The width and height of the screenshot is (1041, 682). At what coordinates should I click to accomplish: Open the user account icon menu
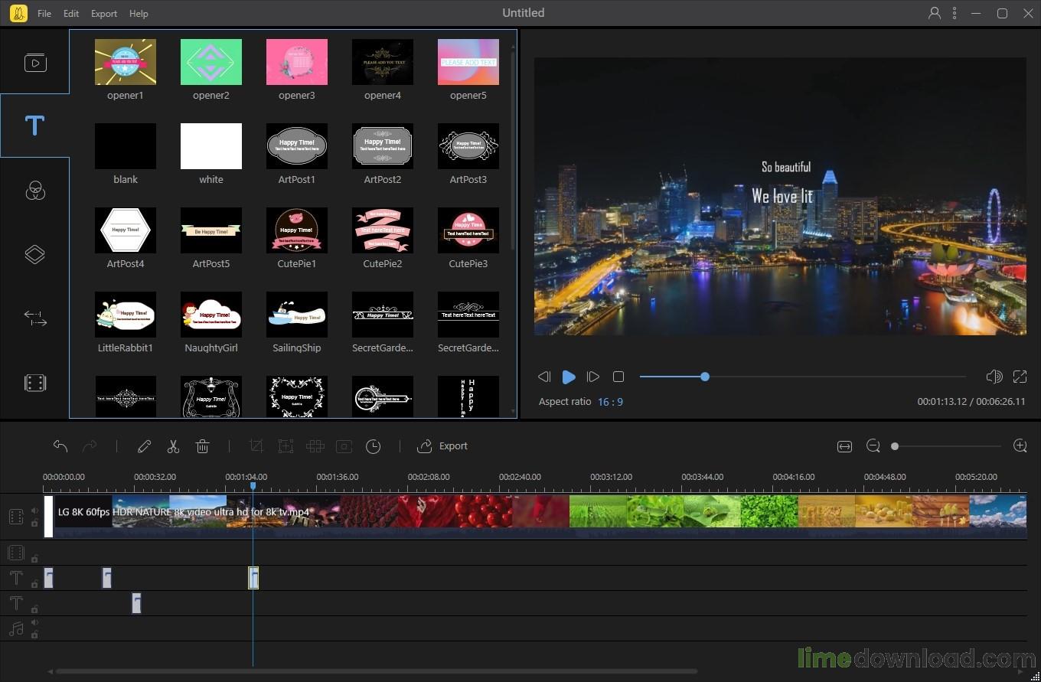934,13
